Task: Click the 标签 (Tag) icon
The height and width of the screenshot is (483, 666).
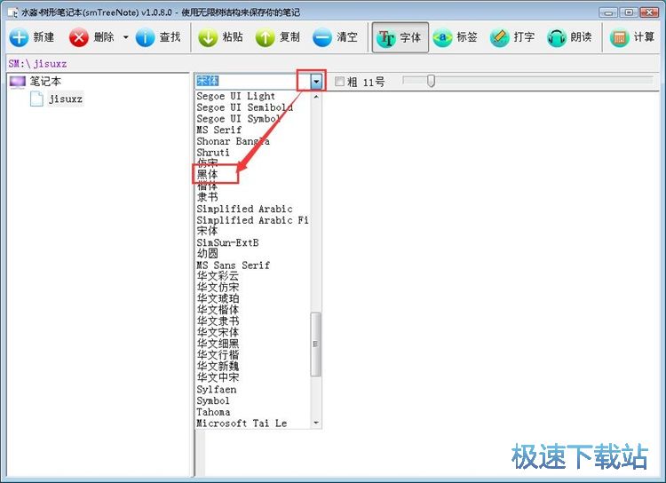Action: coord(442,37)
